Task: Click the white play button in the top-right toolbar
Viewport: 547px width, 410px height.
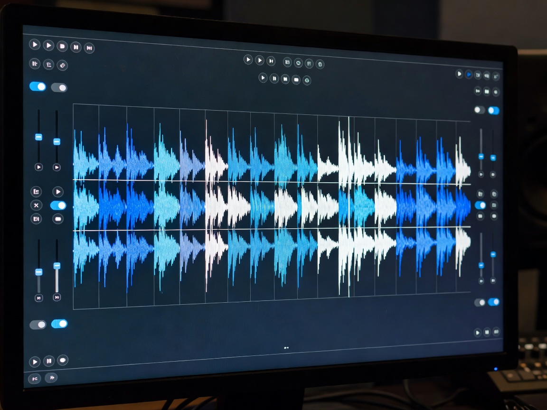Action: [459, 74]
